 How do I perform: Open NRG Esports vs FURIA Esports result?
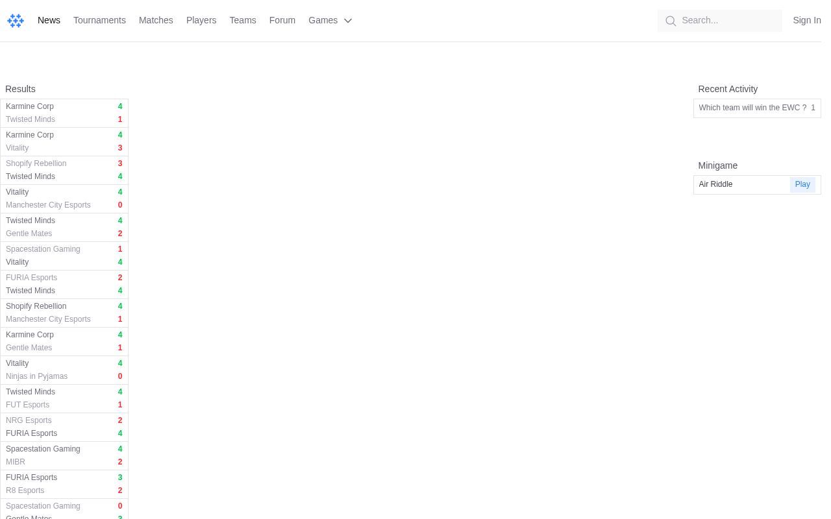coord(64,427)
